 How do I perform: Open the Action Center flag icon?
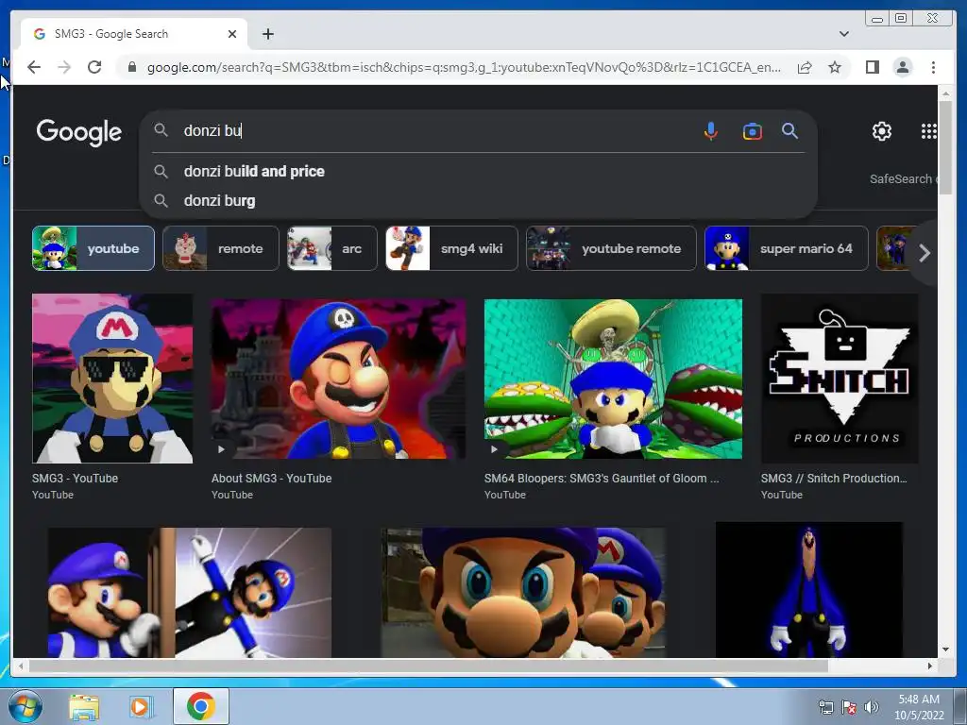(849, 707)
